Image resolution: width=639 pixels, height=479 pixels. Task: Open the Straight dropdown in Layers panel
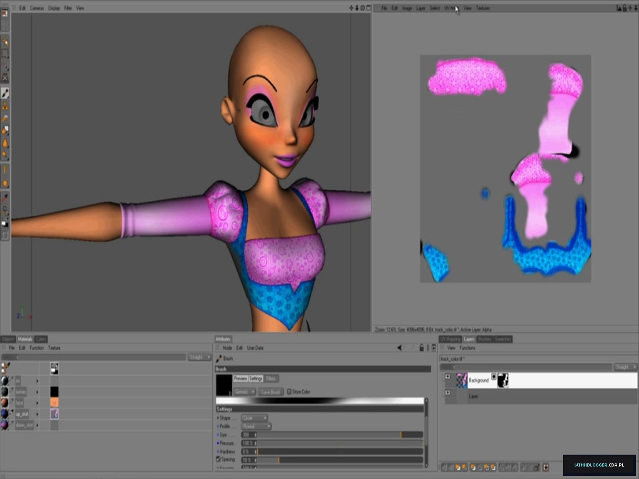click(625, 367)
